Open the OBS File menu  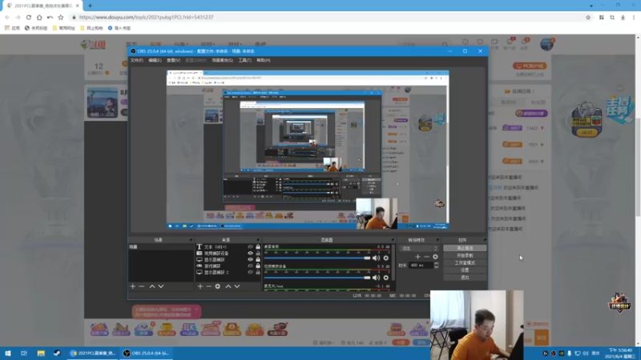tap(136, 61)
